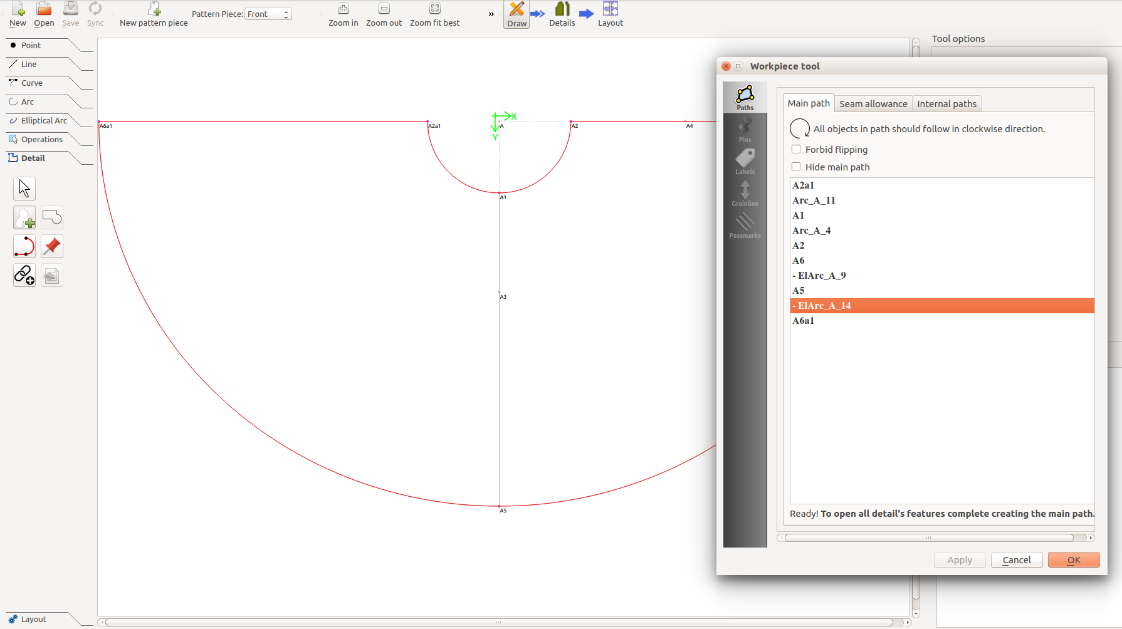1122x629 pixels.
Task: Choose the Internal path tool icon
Action: click(24, 247)
